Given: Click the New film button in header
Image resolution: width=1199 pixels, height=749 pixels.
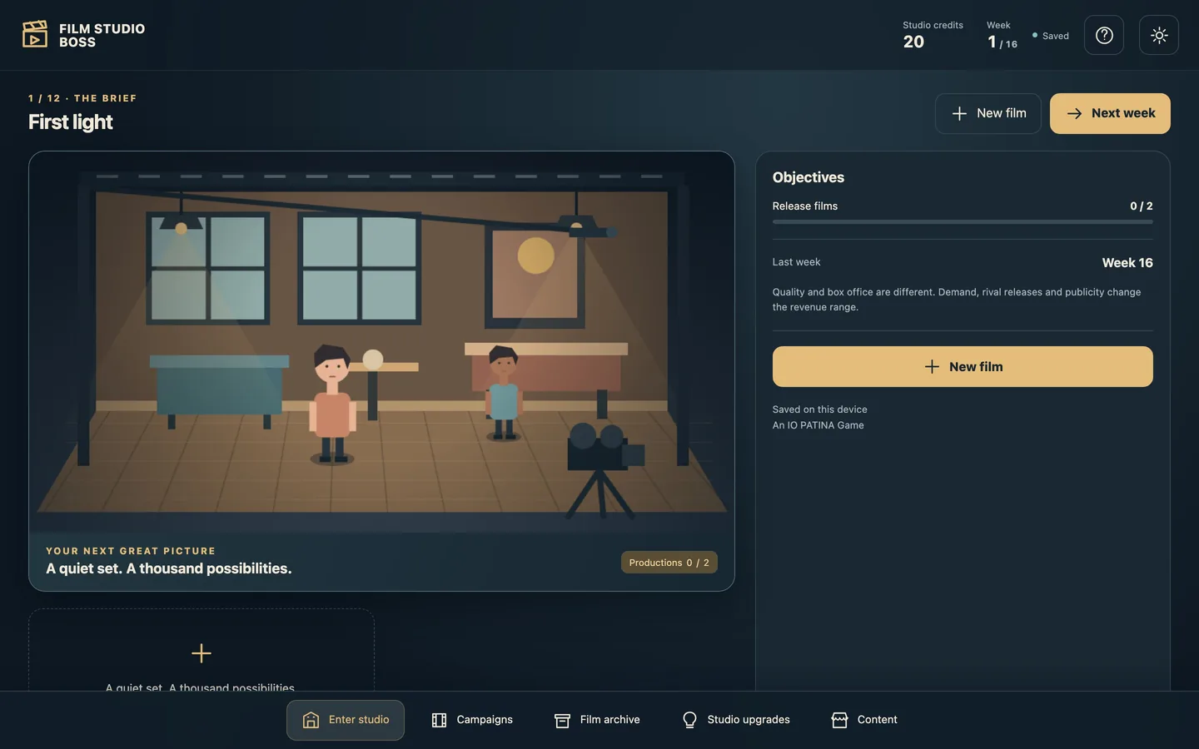Looking at the screenshot, I should [x=988, y=113].
